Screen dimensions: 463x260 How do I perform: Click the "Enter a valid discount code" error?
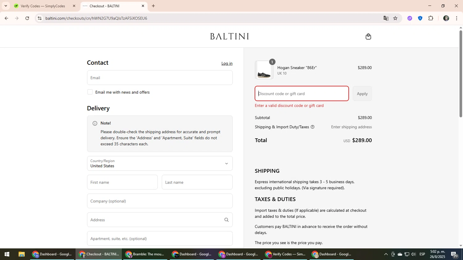point(289,106)
